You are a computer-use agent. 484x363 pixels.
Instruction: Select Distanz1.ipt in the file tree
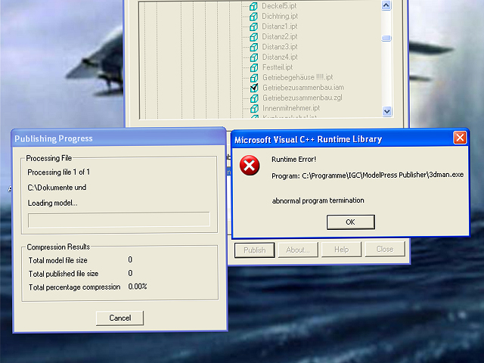coord(280,26)
